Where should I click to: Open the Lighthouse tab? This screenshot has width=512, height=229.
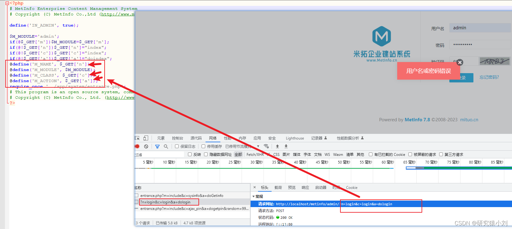click(x=295, y=138)
